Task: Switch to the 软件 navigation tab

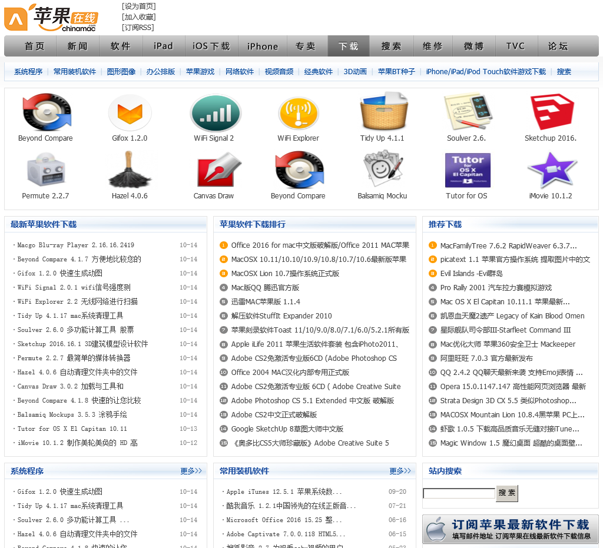Action: (x=121, y=46)
